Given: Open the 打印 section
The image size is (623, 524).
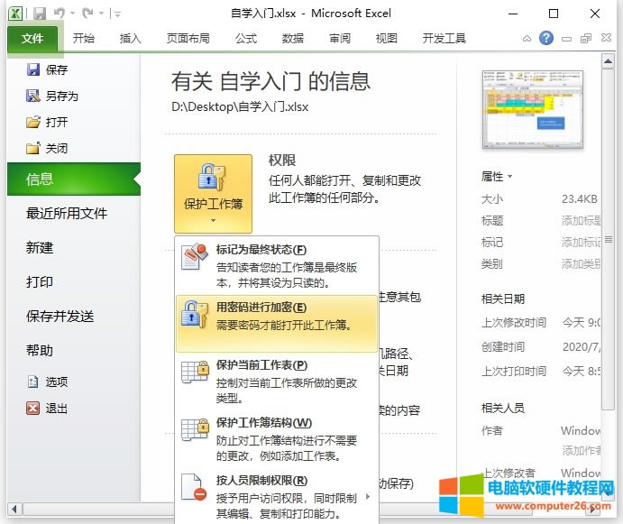Looking at the screenshot, I should click(x=40, y=282).
